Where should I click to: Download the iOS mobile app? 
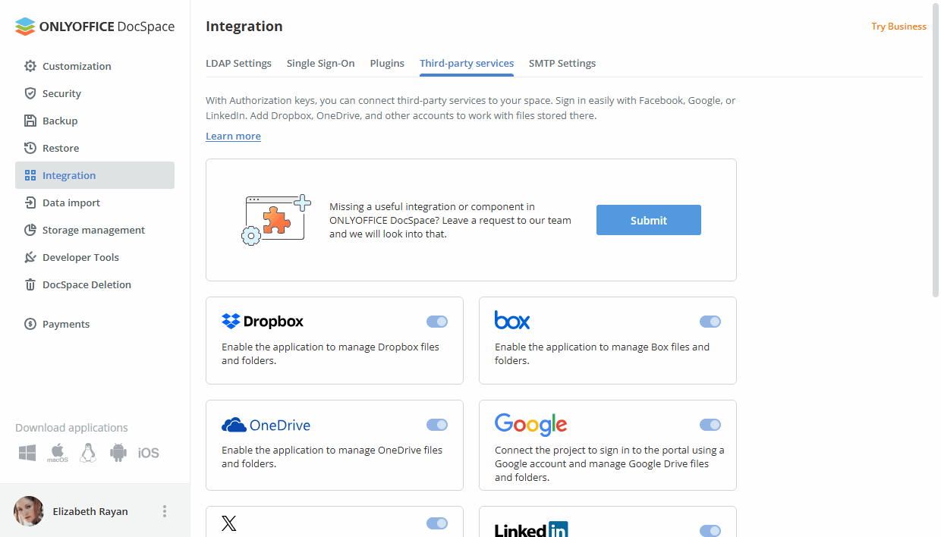[149, 452]
